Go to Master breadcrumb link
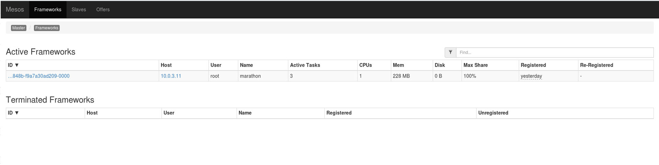This screenshot has height=165, width=659. 19,28
